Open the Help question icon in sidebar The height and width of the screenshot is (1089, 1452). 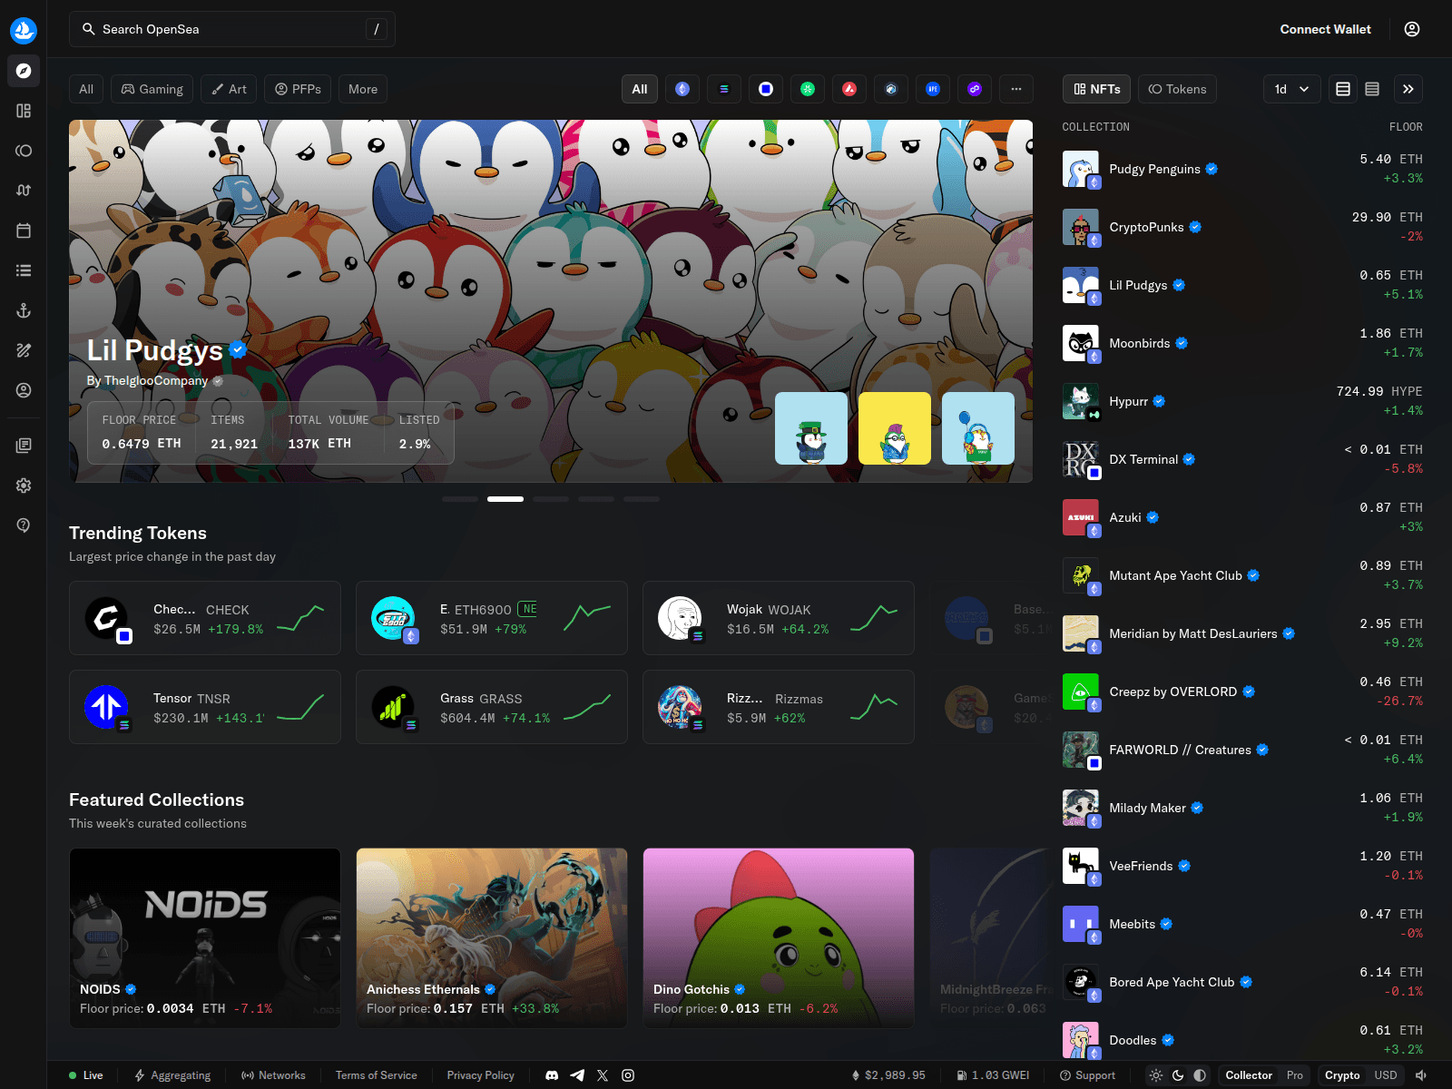(24, 525)
